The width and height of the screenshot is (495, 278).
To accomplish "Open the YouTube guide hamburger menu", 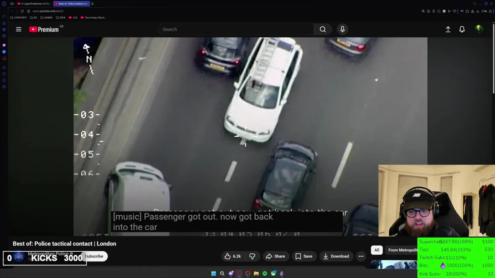I will pyautogui.click(x=19, y=29).
